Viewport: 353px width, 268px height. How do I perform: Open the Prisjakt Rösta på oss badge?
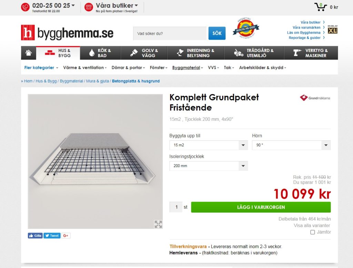click(x=246, y=28)
